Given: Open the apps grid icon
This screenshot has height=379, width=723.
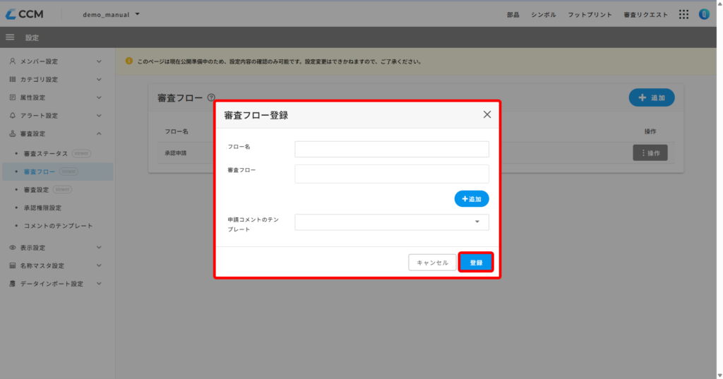Looking at the screenshot, I should [x=683, y=14].
